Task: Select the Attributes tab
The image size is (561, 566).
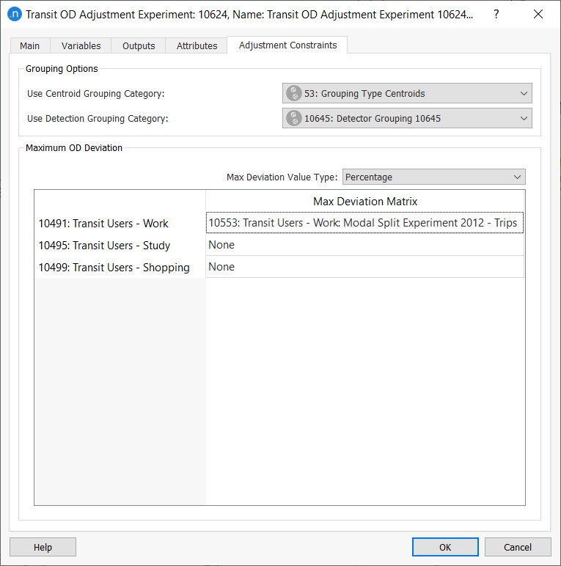Action: [x=197, y=45]
